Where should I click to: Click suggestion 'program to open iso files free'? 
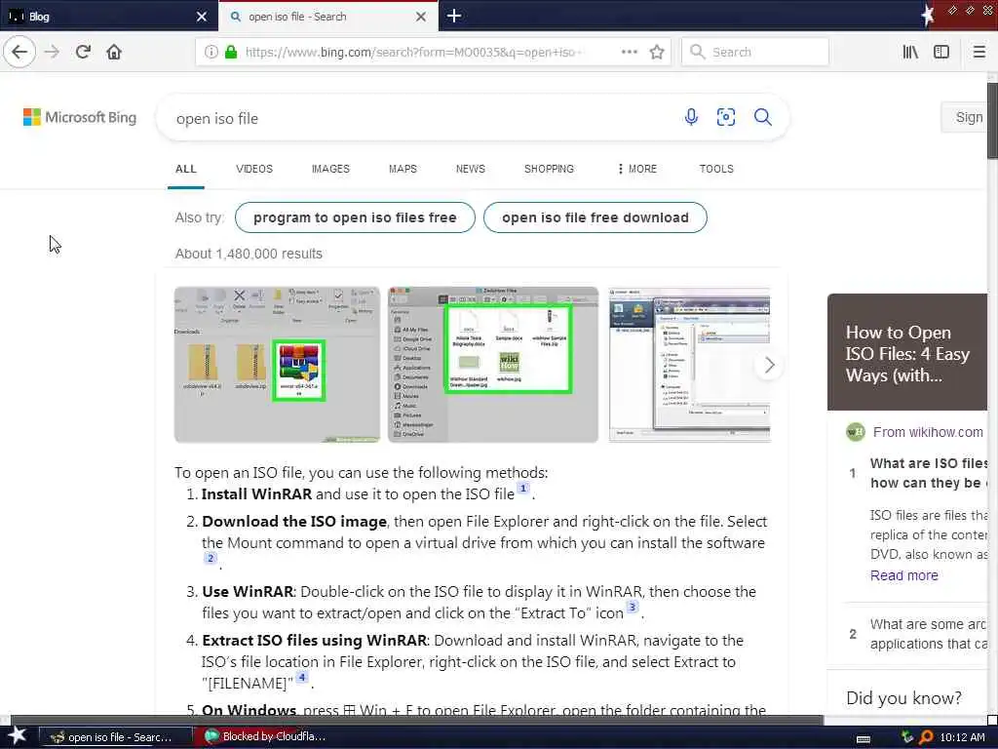pos(355,217)
